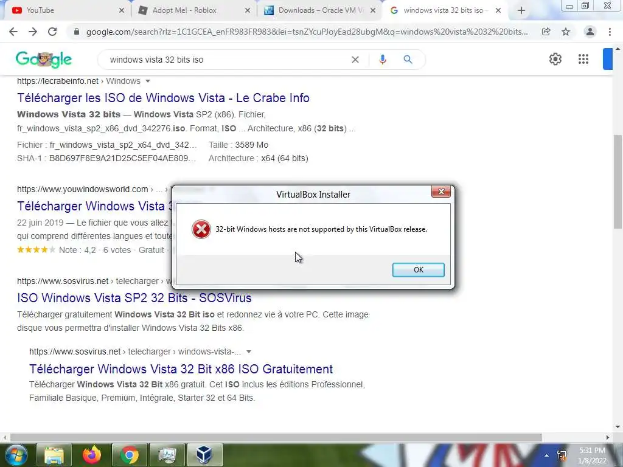Close the Adopt Me! - Roblox tab
The image size is (623, 467).
coord(248,11)
